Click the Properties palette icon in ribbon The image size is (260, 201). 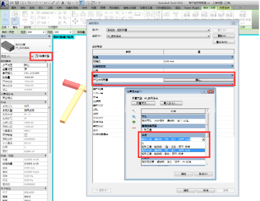click(x=15, y=21)
